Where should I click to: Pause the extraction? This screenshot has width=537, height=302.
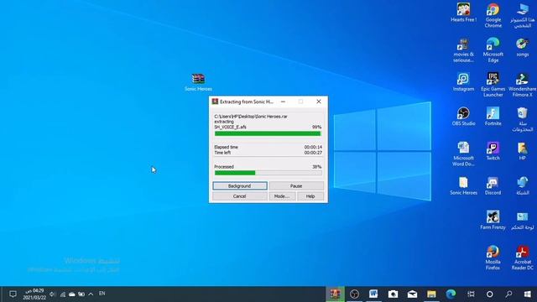pos(296,186)
